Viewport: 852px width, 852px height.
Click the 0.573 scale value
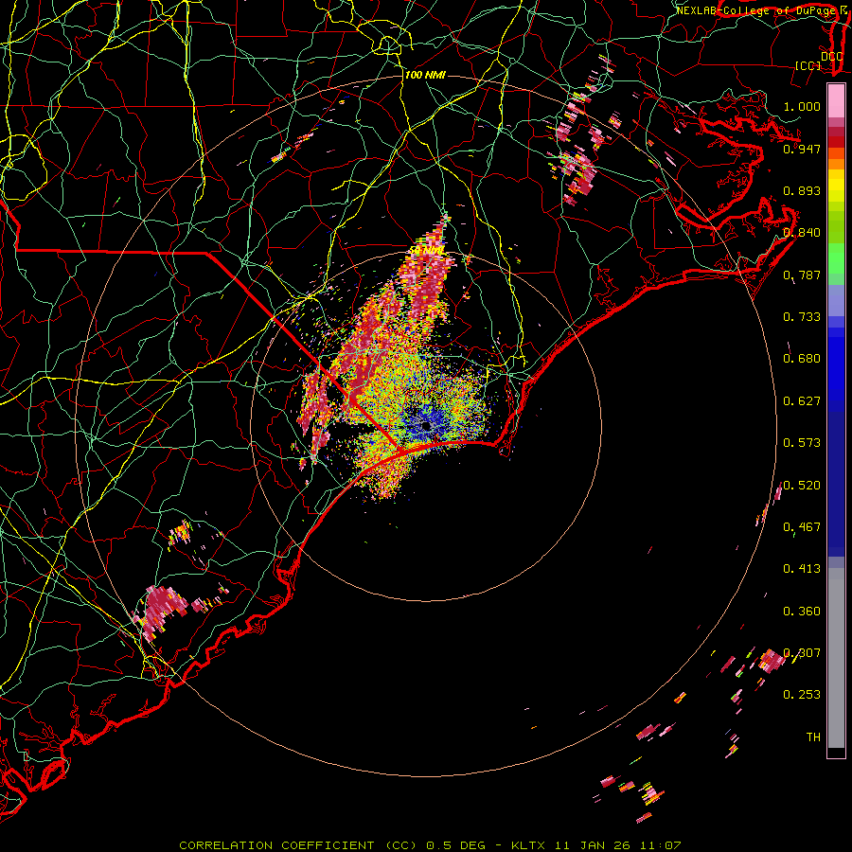802,443
